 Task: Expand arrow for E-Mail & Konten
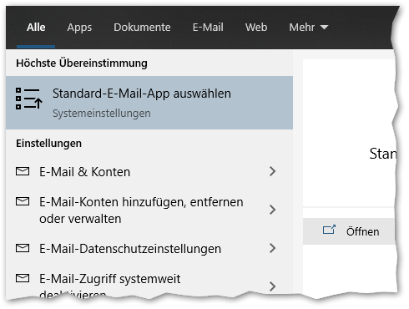273,171
